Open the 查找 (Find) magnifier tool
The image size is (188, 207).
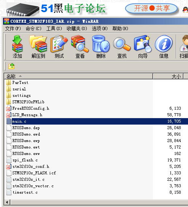122,47
